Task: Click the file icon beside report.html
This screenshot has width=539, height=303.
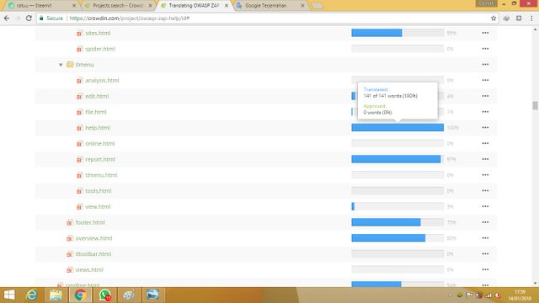Action: pyautogui.click(x=80, y=160)
